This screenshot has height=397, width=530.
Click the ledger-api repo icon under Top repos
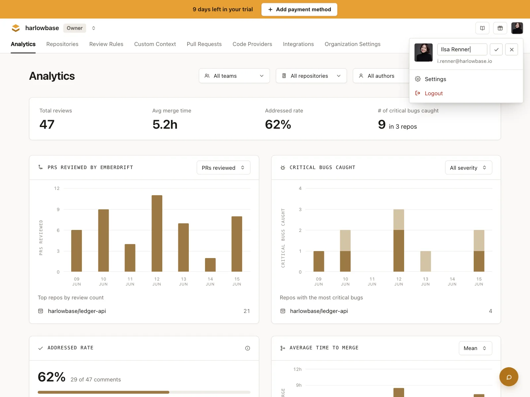point(41,311)
